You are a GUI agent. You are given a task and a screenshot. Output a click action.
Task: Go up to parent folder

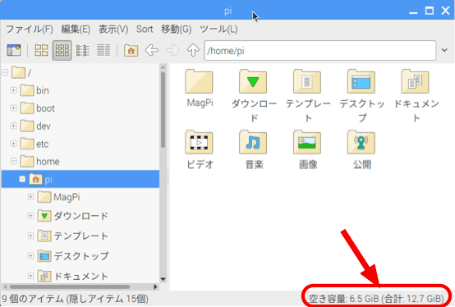pos(193,50)
